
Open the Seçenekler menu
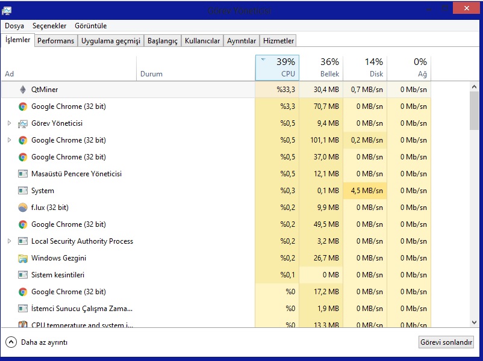pos(49,26)
